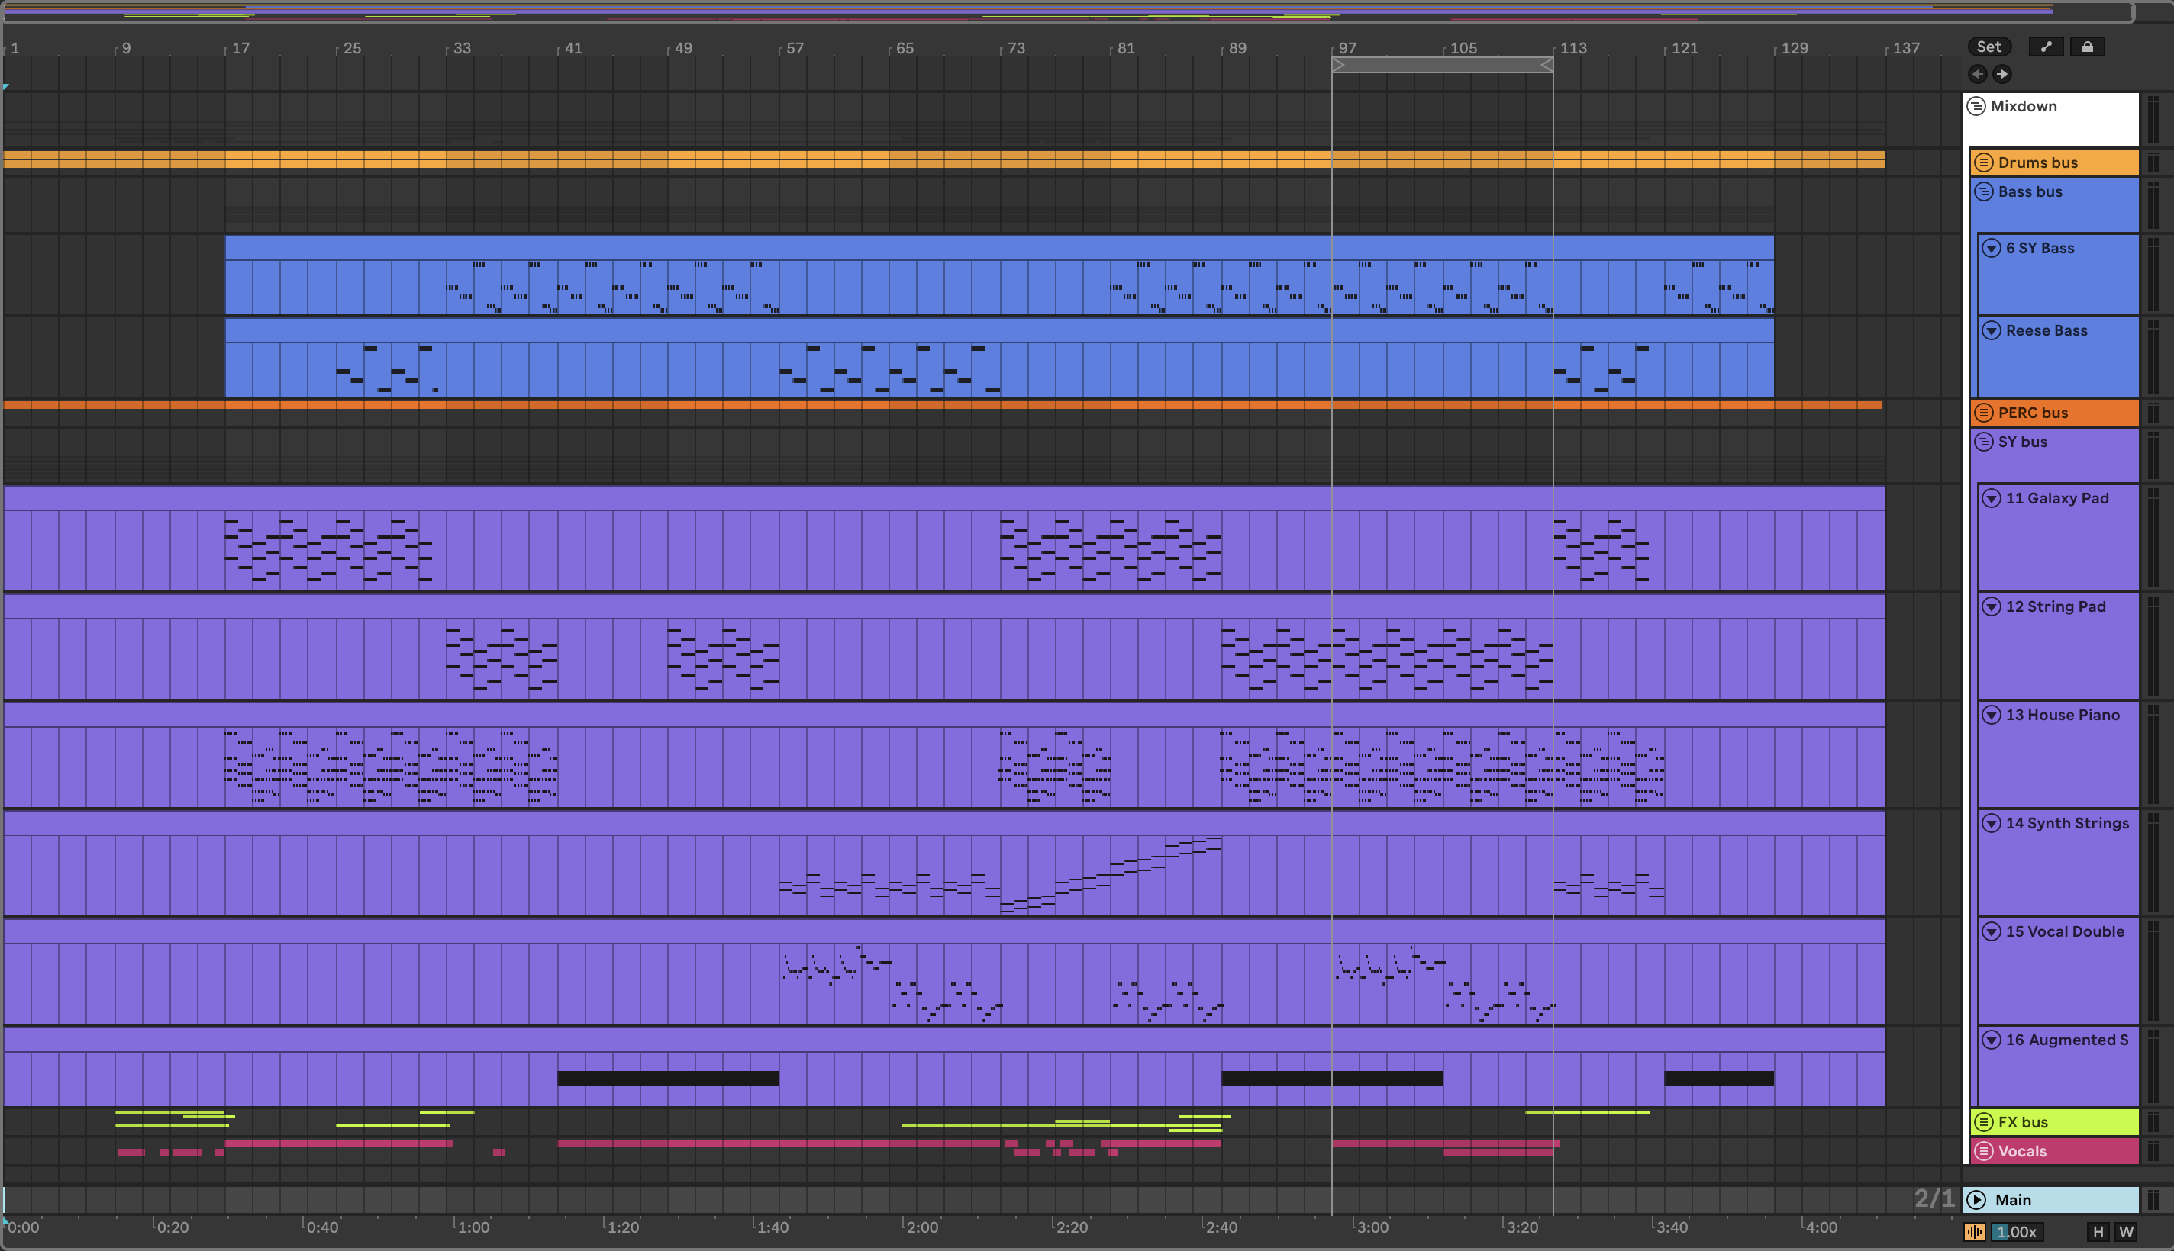Toggle Optimize Arrangement Width W button
This screenshot has height=1251, width=2174.
point(2126,1231)
